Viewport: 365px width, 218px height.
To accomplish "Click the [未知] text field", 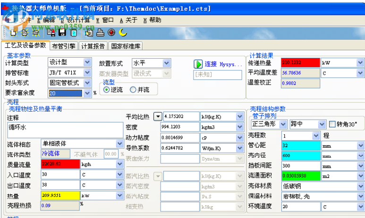I will point(217,75).
